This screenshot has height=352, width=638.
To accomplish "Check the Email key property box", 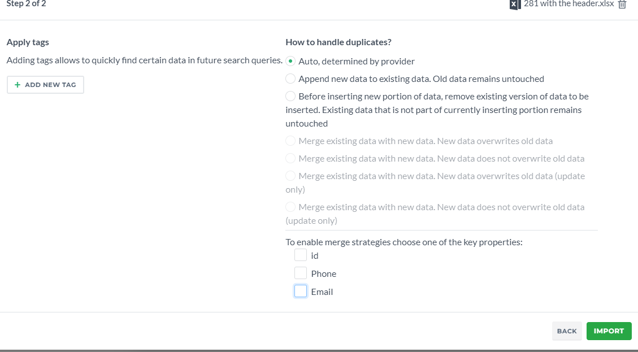I will pyautogui.click(x=300, y=291).
